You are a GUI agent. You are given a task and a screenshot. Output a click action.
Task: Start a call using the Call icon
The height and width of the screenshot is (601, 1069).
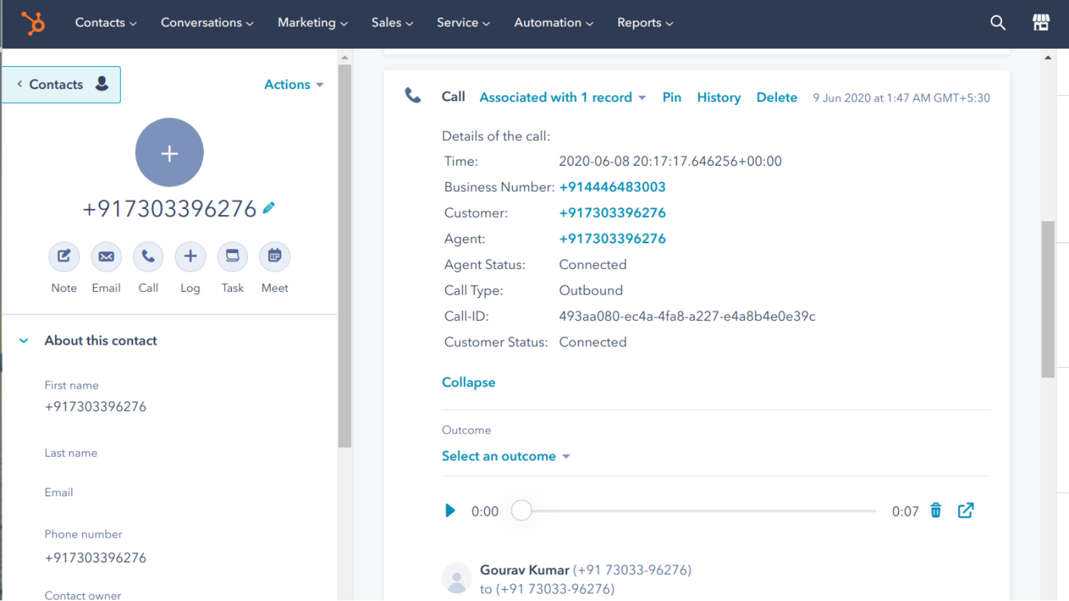[x=148, y=256]
